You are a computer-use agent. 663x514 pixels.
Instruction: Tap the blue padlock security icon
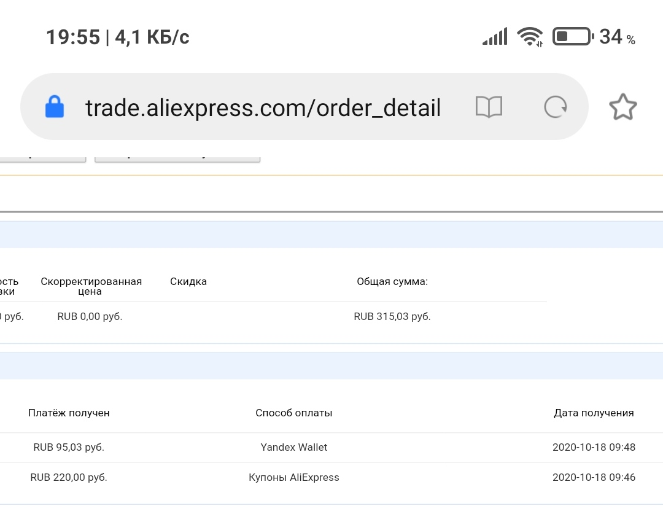pyautogui.click(x=55, y=107)
